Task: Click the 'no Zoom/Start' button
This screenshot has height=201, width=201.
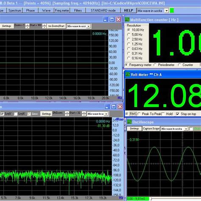Action: [x=56, y=26]
